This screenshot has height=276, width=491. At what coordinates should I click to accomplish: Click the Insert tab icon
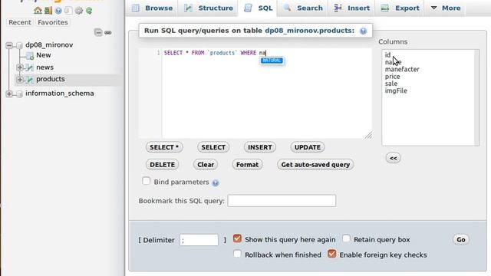[x=338, y=8]
